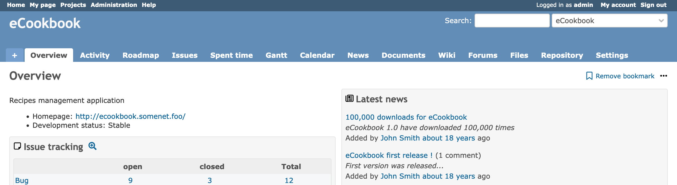Open the Gantt chart tab
Screen dimensions: 677x185
click(x=276, y=55)
